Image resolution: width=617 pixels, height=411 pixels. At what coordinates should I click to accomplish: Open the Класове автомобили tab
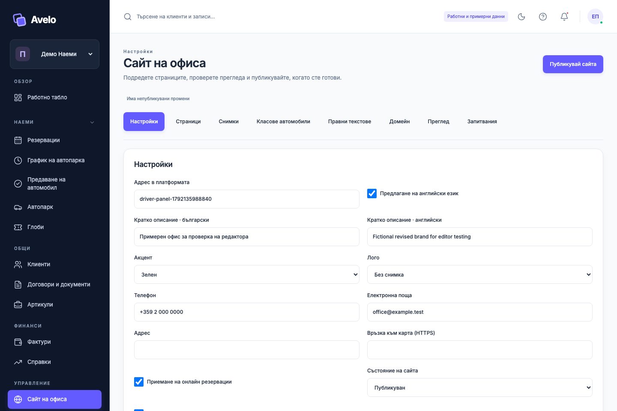click(283, 122)
